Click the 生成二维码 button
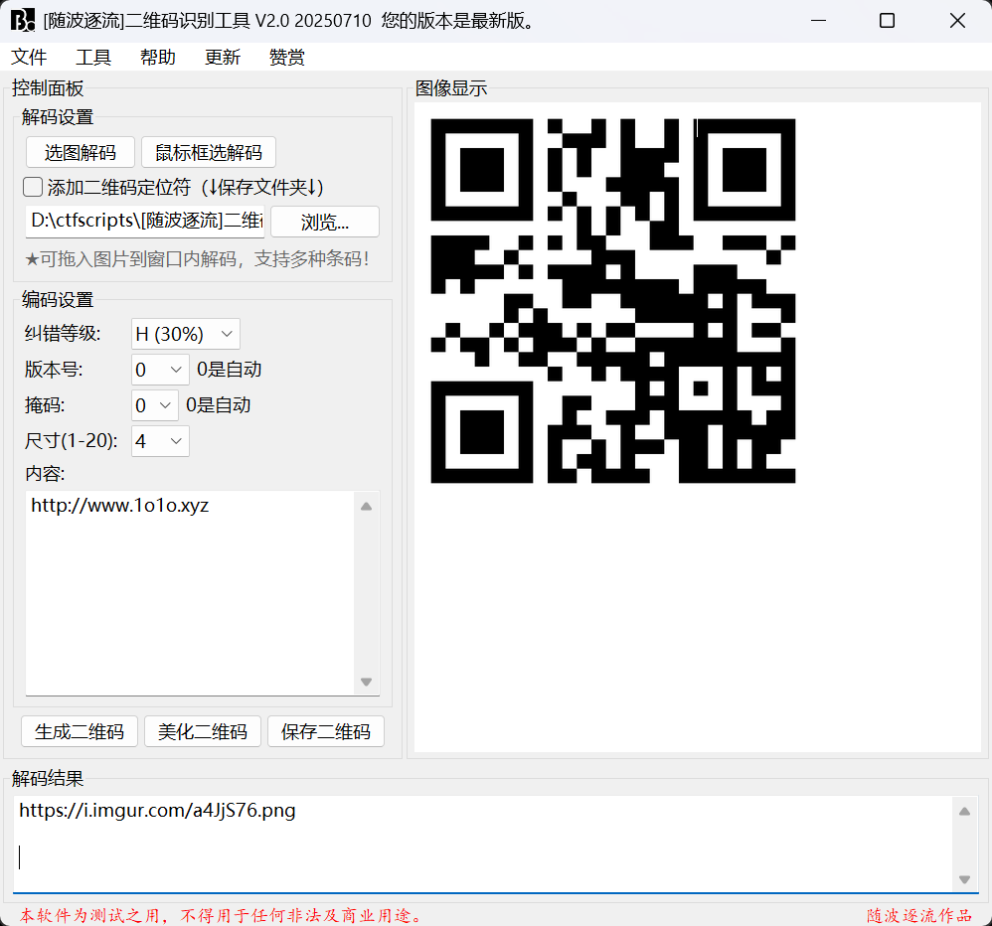The image size is (992, 926). (x=80, y=732)
